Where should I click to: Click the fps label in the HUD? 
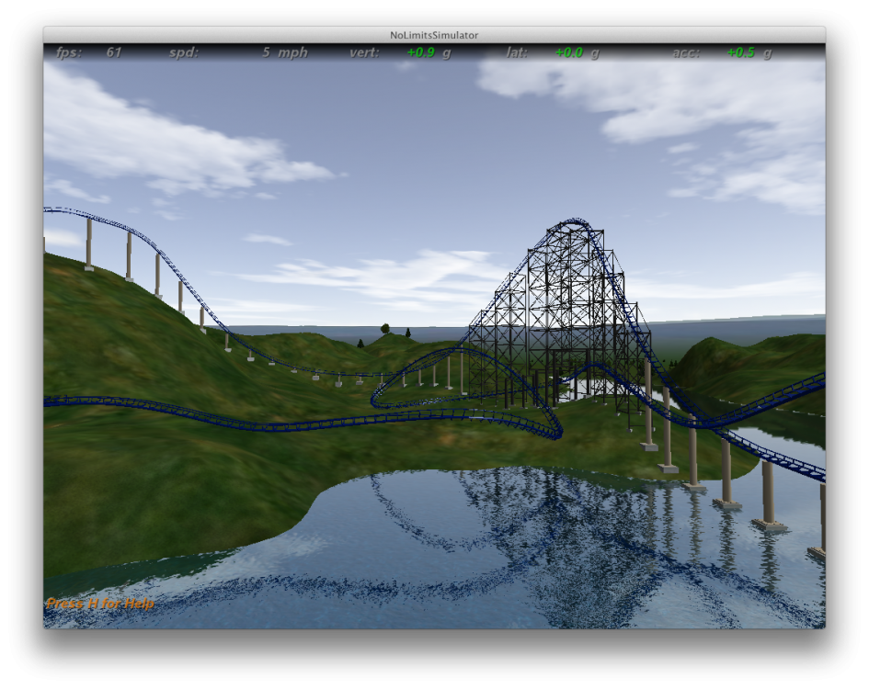click(x=69, y=52)
